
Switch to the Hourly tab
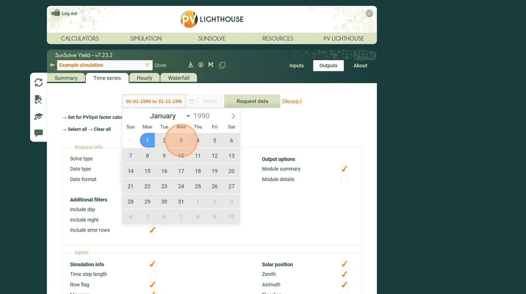pos(144,78)
